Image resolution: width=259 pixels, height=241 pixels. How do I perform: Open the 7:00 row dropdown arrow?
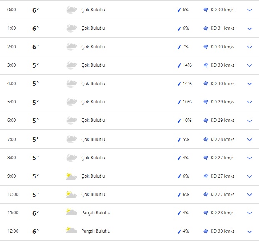coord(249,140)
